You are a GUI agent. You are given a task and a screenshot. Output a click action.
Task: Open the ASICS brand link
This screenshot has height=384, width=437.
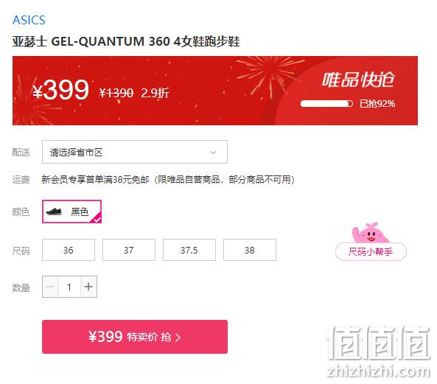tap(29, 21)
